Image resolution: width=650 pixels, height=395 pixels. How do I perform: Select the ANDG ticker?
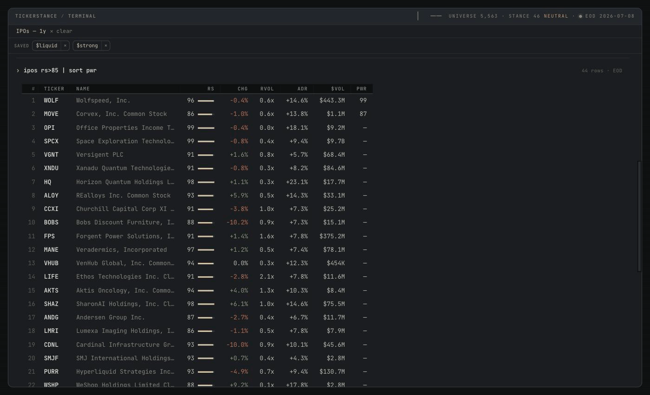coord(51,318)
